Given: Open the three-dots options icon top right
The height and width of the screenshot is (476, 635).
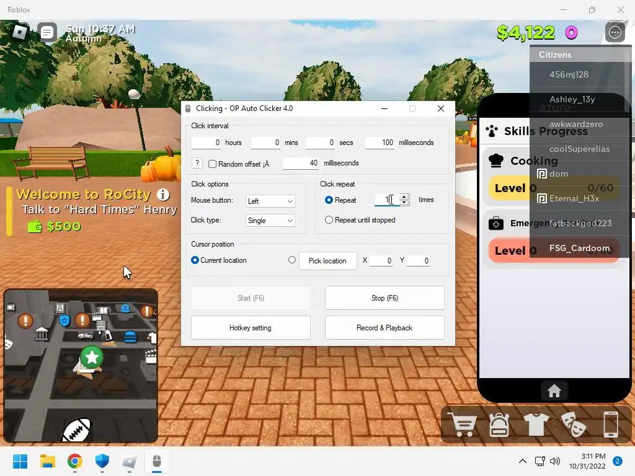Looking at the screenshot, I should (615, 32).
